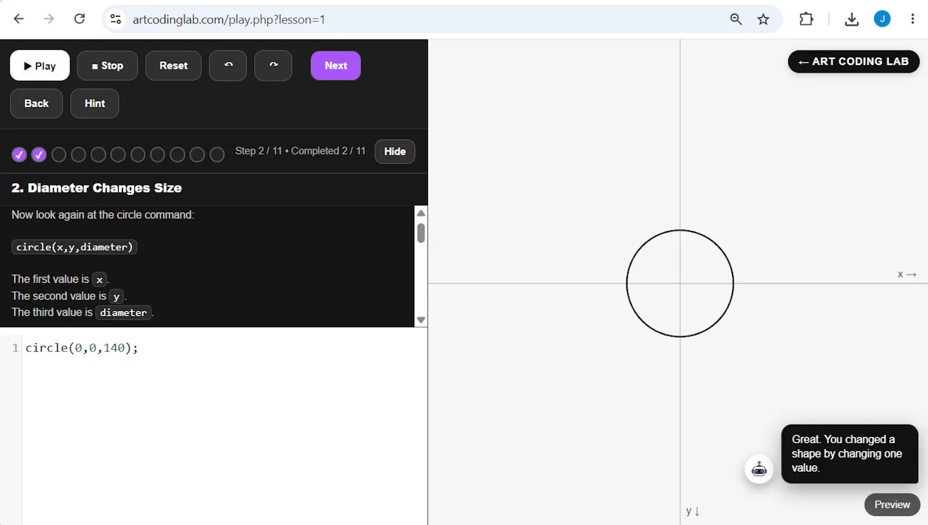Click the redo arrow button
The image size is (928, 525).
(x=273, y=66)
